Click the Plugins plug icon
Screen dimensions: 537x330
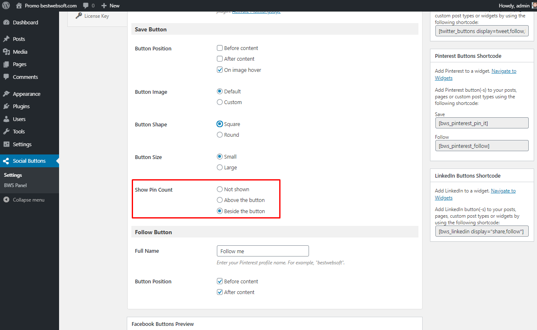coord(6,106)
